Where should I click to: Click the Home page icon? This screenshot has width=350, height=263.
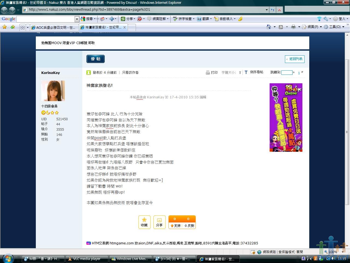[269, 27]
